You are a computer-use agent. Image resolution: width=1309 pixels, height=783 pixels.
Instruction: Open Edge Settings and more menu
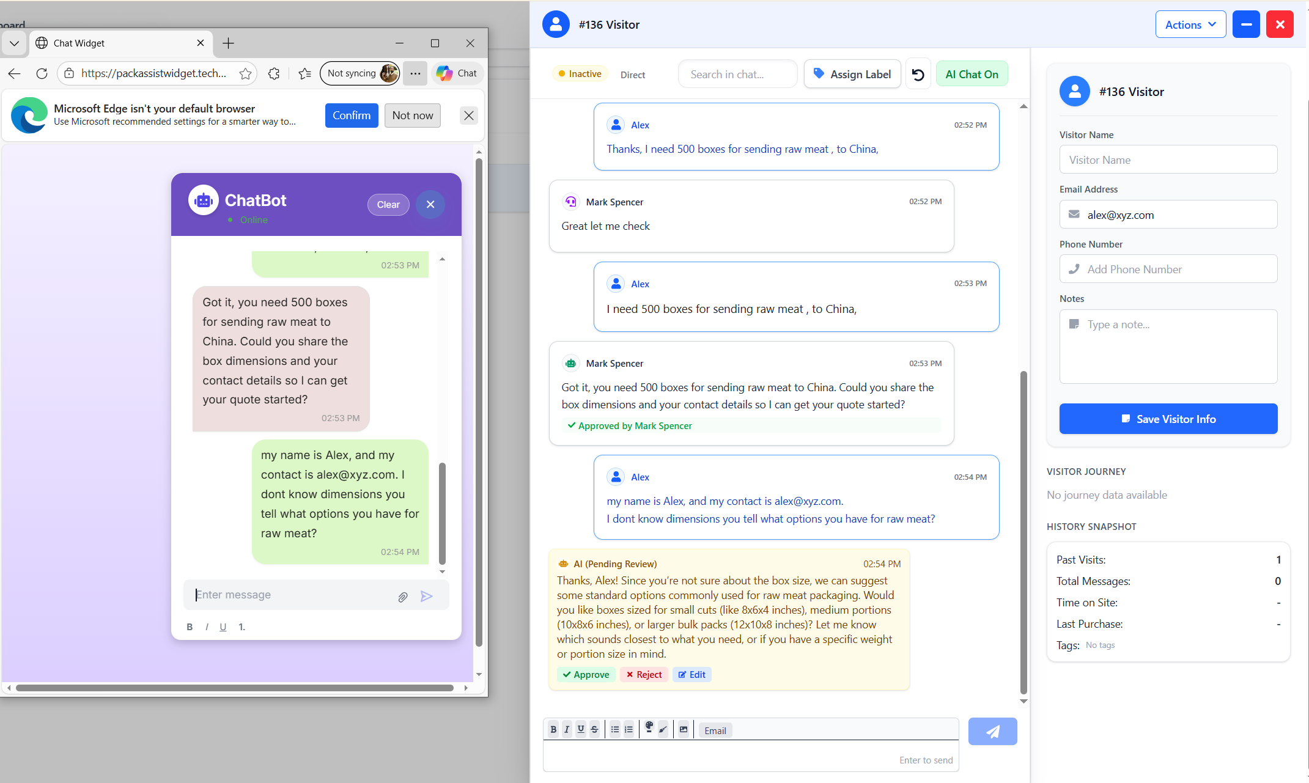pyautogui.click(x=415, y=73)
